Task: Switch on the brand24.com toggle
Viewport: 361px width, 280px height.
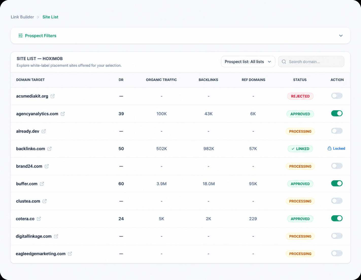Action: [x=337, y=166]
